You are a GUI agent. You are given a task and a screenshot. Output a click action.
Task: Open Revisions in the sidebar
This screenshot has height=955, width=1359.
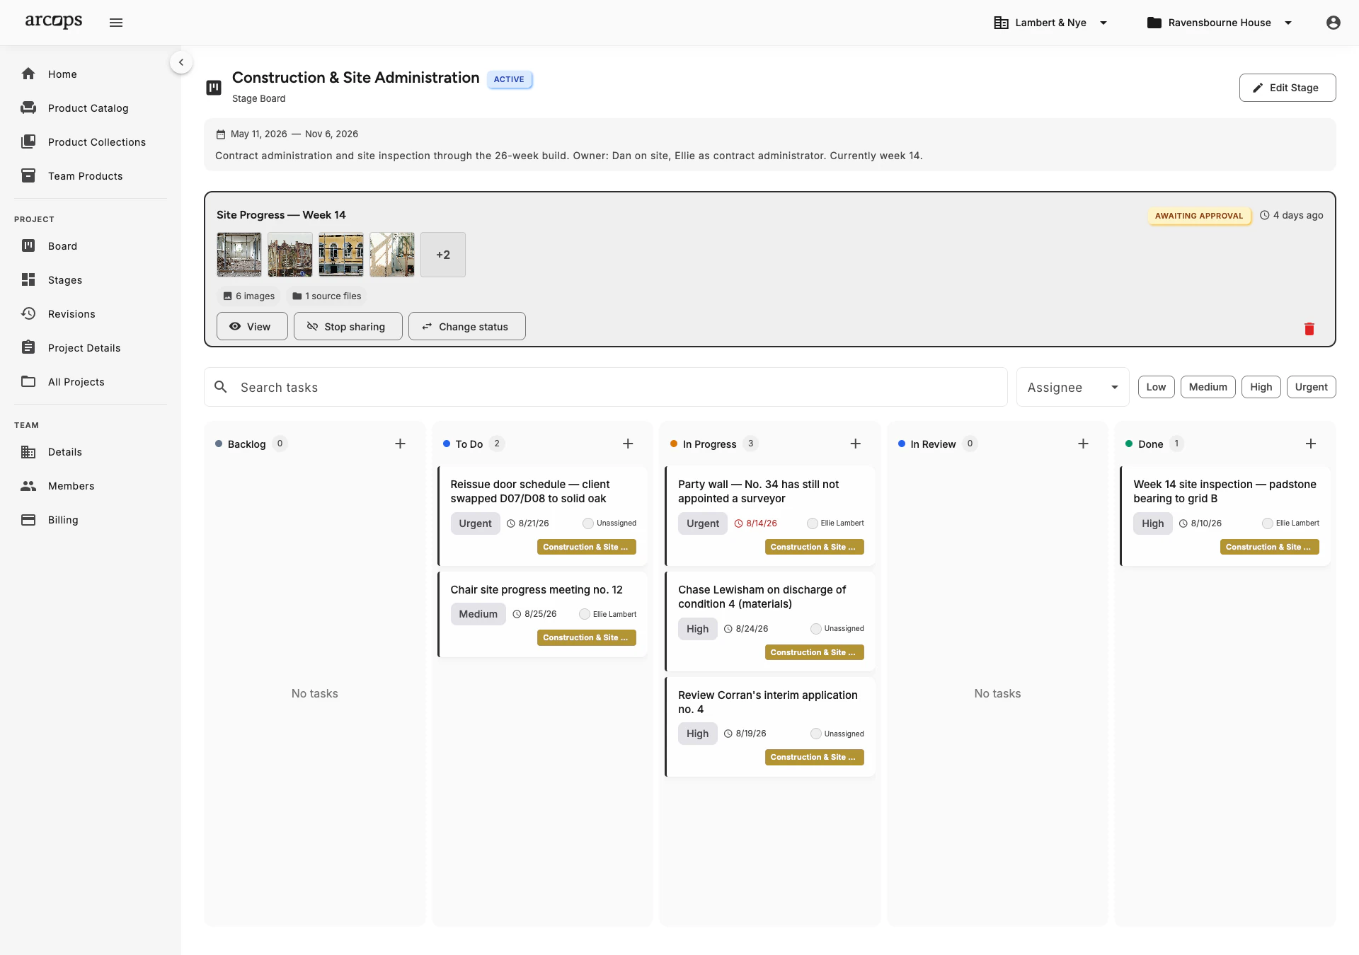(91, 314)
